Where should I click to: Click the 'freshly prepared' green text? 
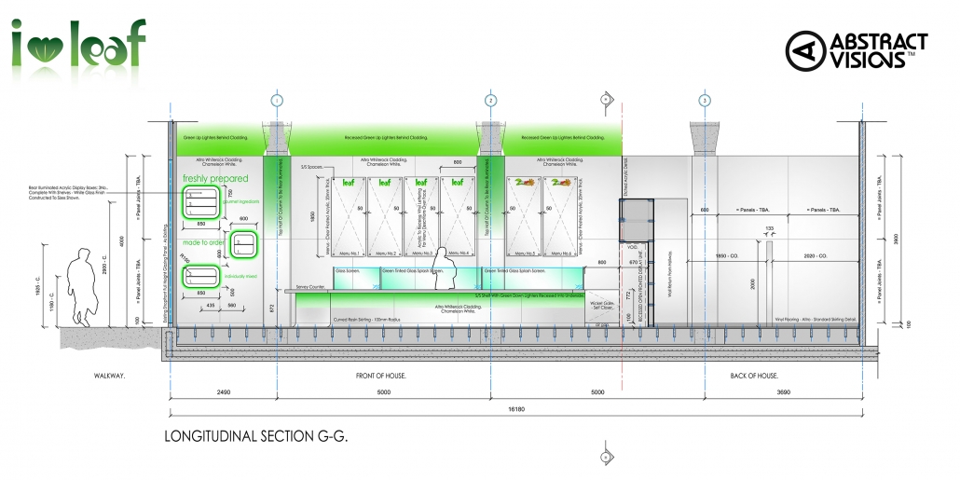tap(215, 178)
